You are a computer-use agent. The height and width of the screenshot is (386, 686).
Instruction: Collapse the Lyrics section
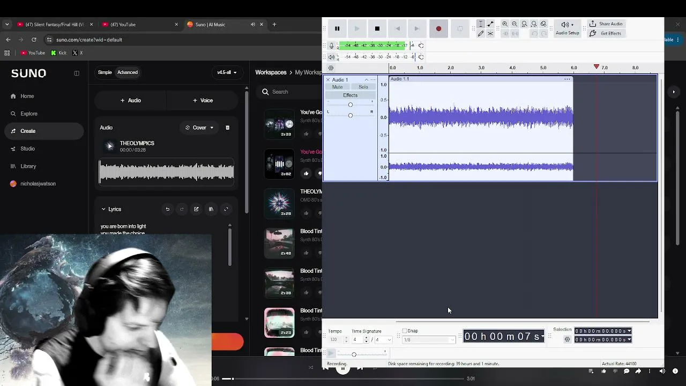[103, 209]
